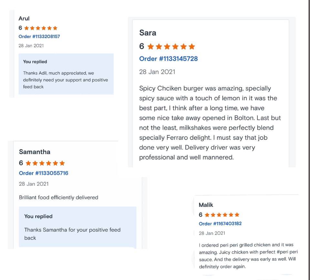The image size is (310, 280).
Task: Click the reviewer name Arul
Action: coord(24,19)
